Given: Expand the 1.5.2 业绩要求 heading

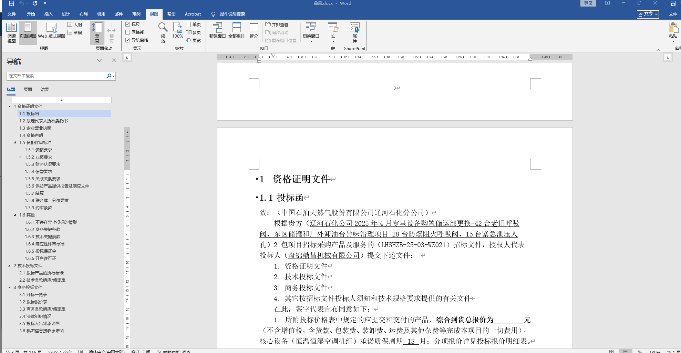Looking at the screenshot, I should click(20, 157).
